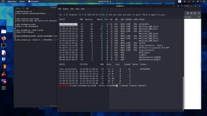Open Firefox hamburger menu
Image resolution: width=207 pixels, height=116 pixels.
[x=199, y=13]
